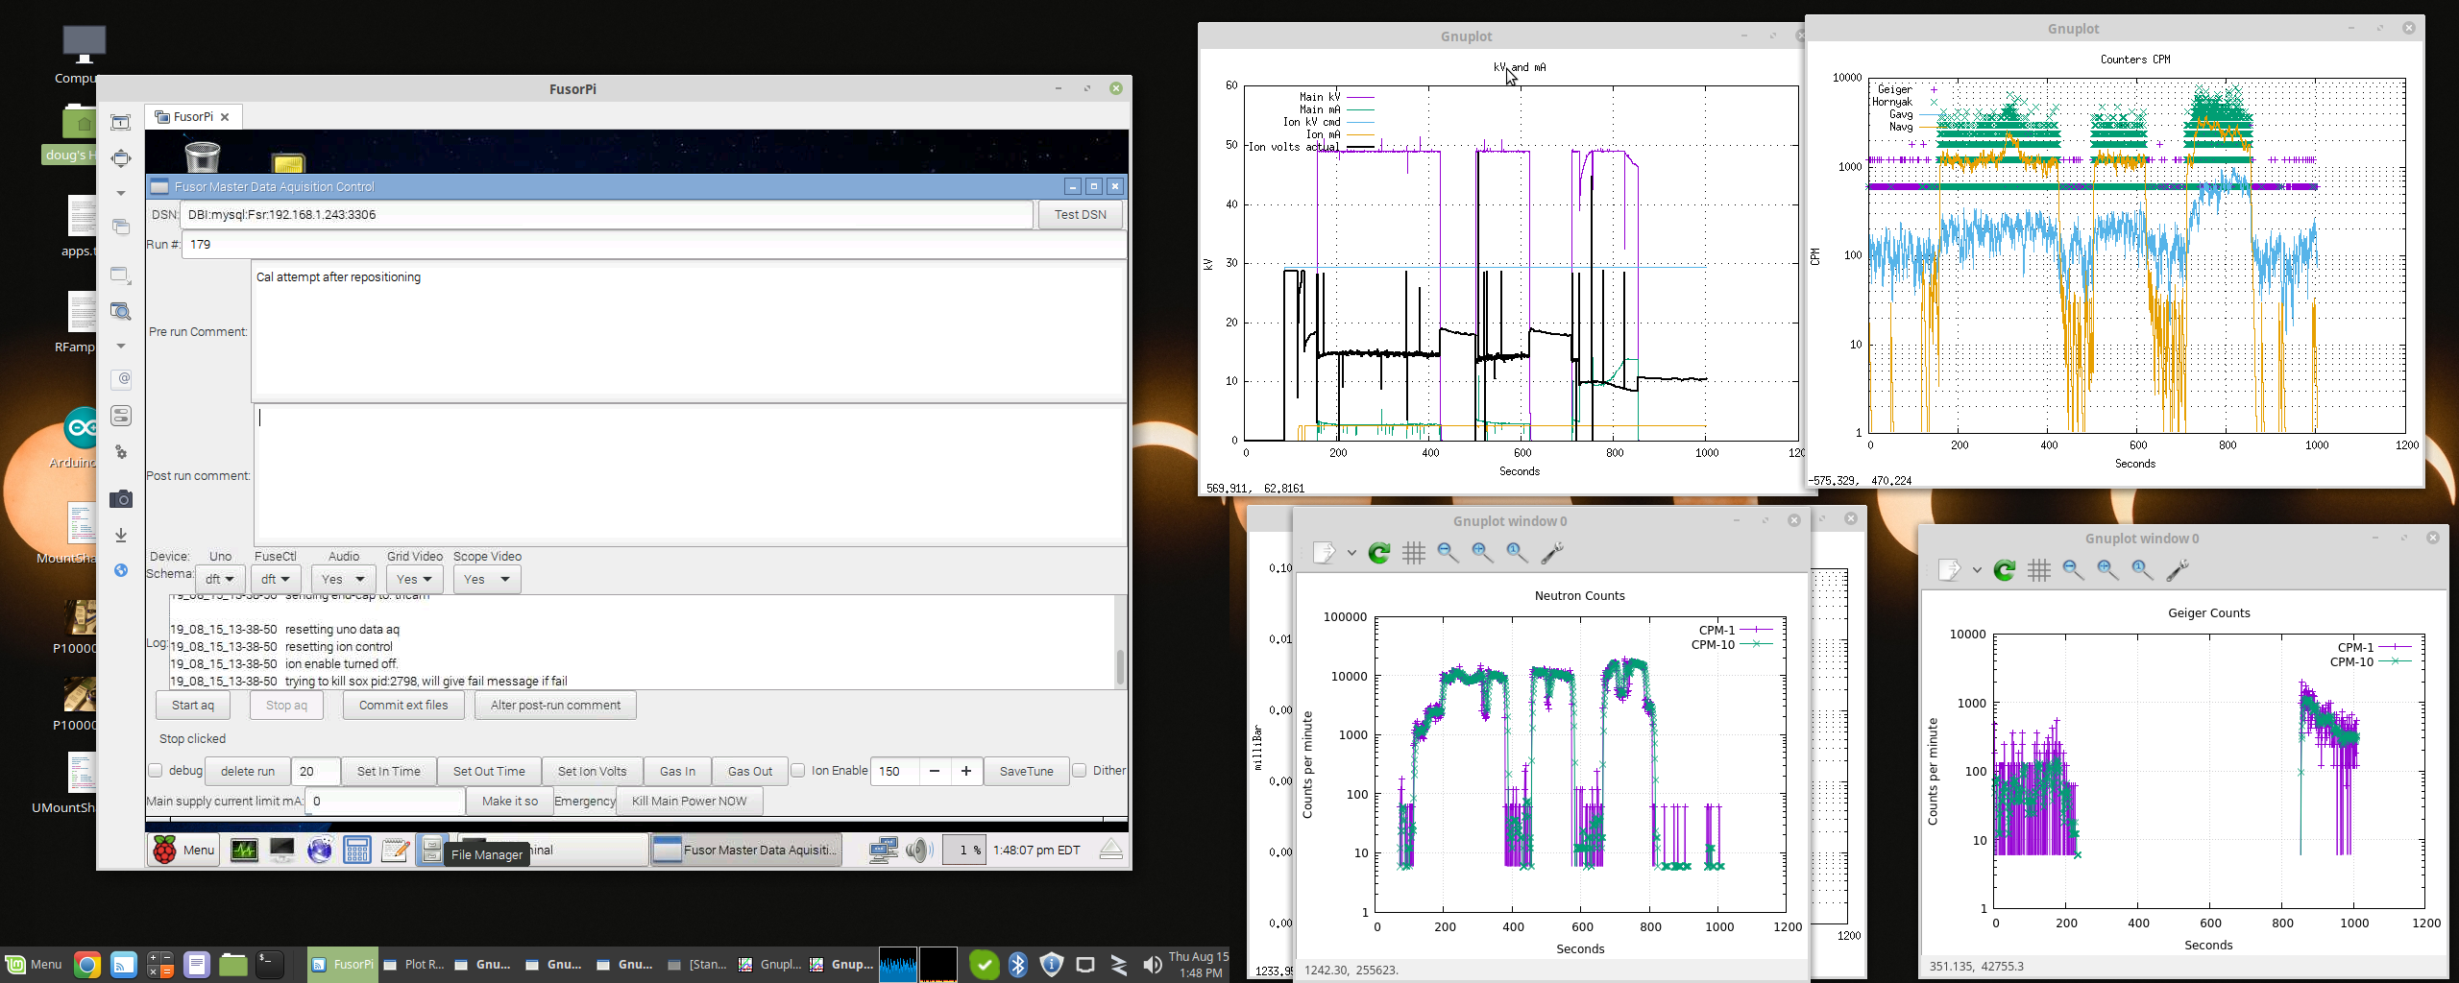Click the scaled-mode magnifier icon in Remmina sidebar
The image size is (2459, 983).
121,311
